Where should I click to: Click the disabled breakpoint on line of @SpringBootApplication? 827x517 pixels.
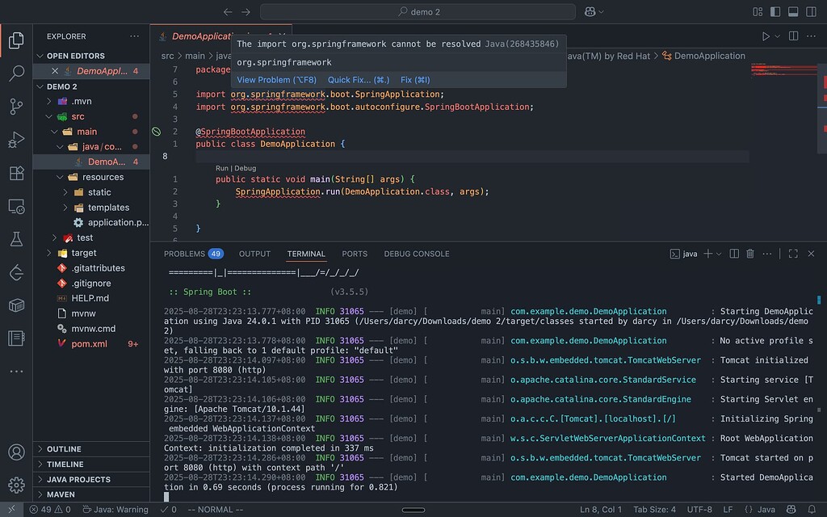(x=156, y=132)
